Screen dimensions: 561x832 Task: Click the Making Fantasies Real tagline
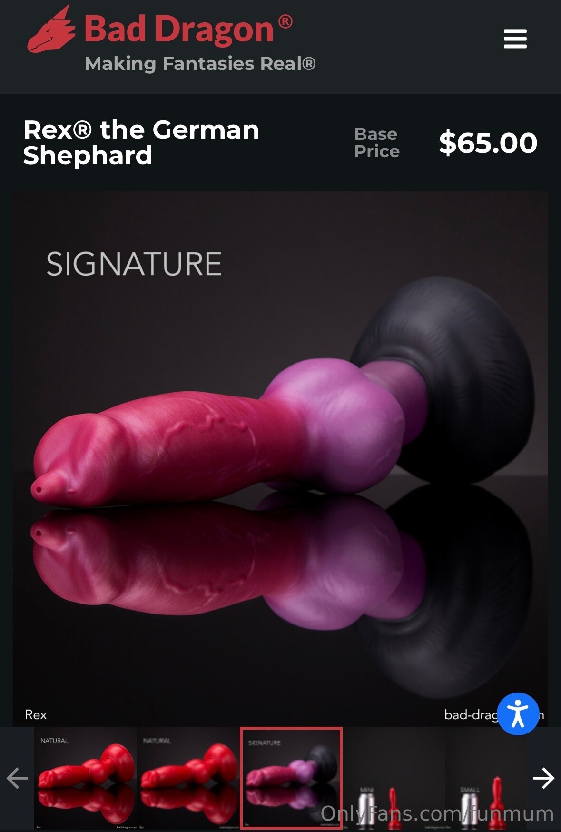pos(200,64)
